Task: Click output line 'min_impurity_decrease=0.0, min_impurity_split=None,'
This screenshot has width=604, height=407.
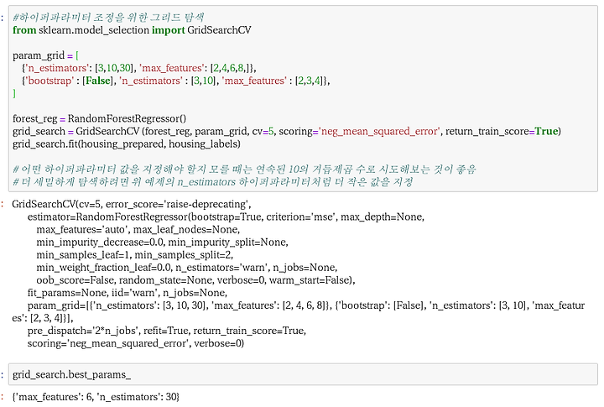Action: pyautogui.click(x=162, y=243)
